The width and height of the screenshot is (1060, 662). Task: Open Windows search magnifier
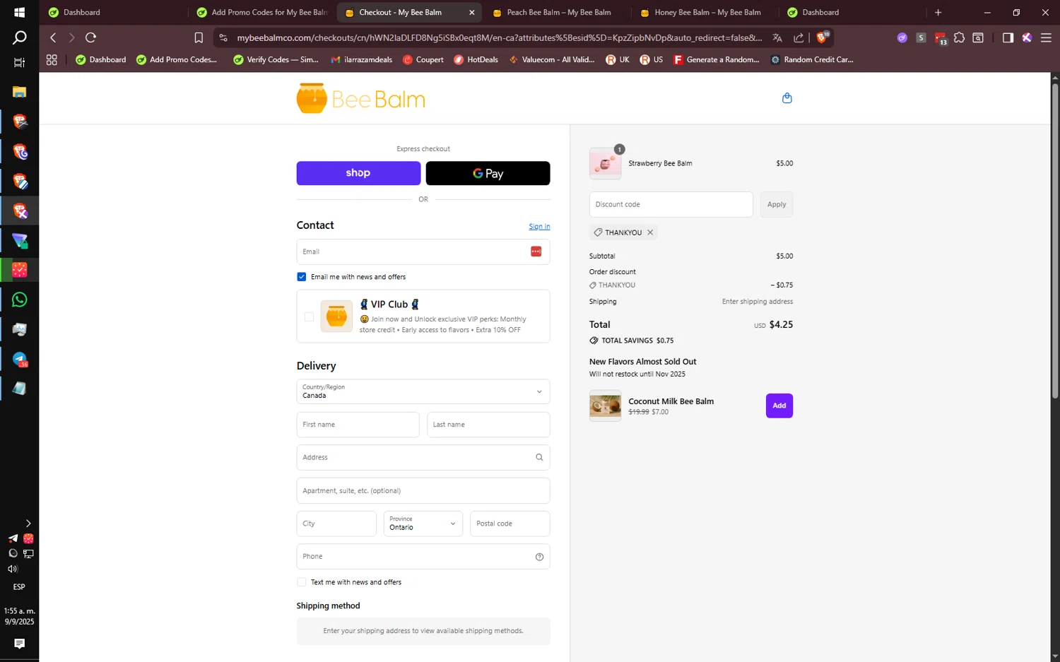[x=20, y=38]
